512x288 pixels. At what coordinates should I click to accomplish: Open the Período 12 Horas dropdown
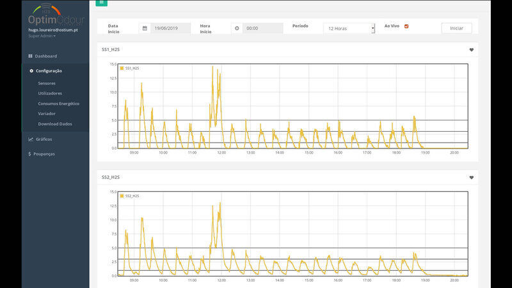click(x=349, y=28)
